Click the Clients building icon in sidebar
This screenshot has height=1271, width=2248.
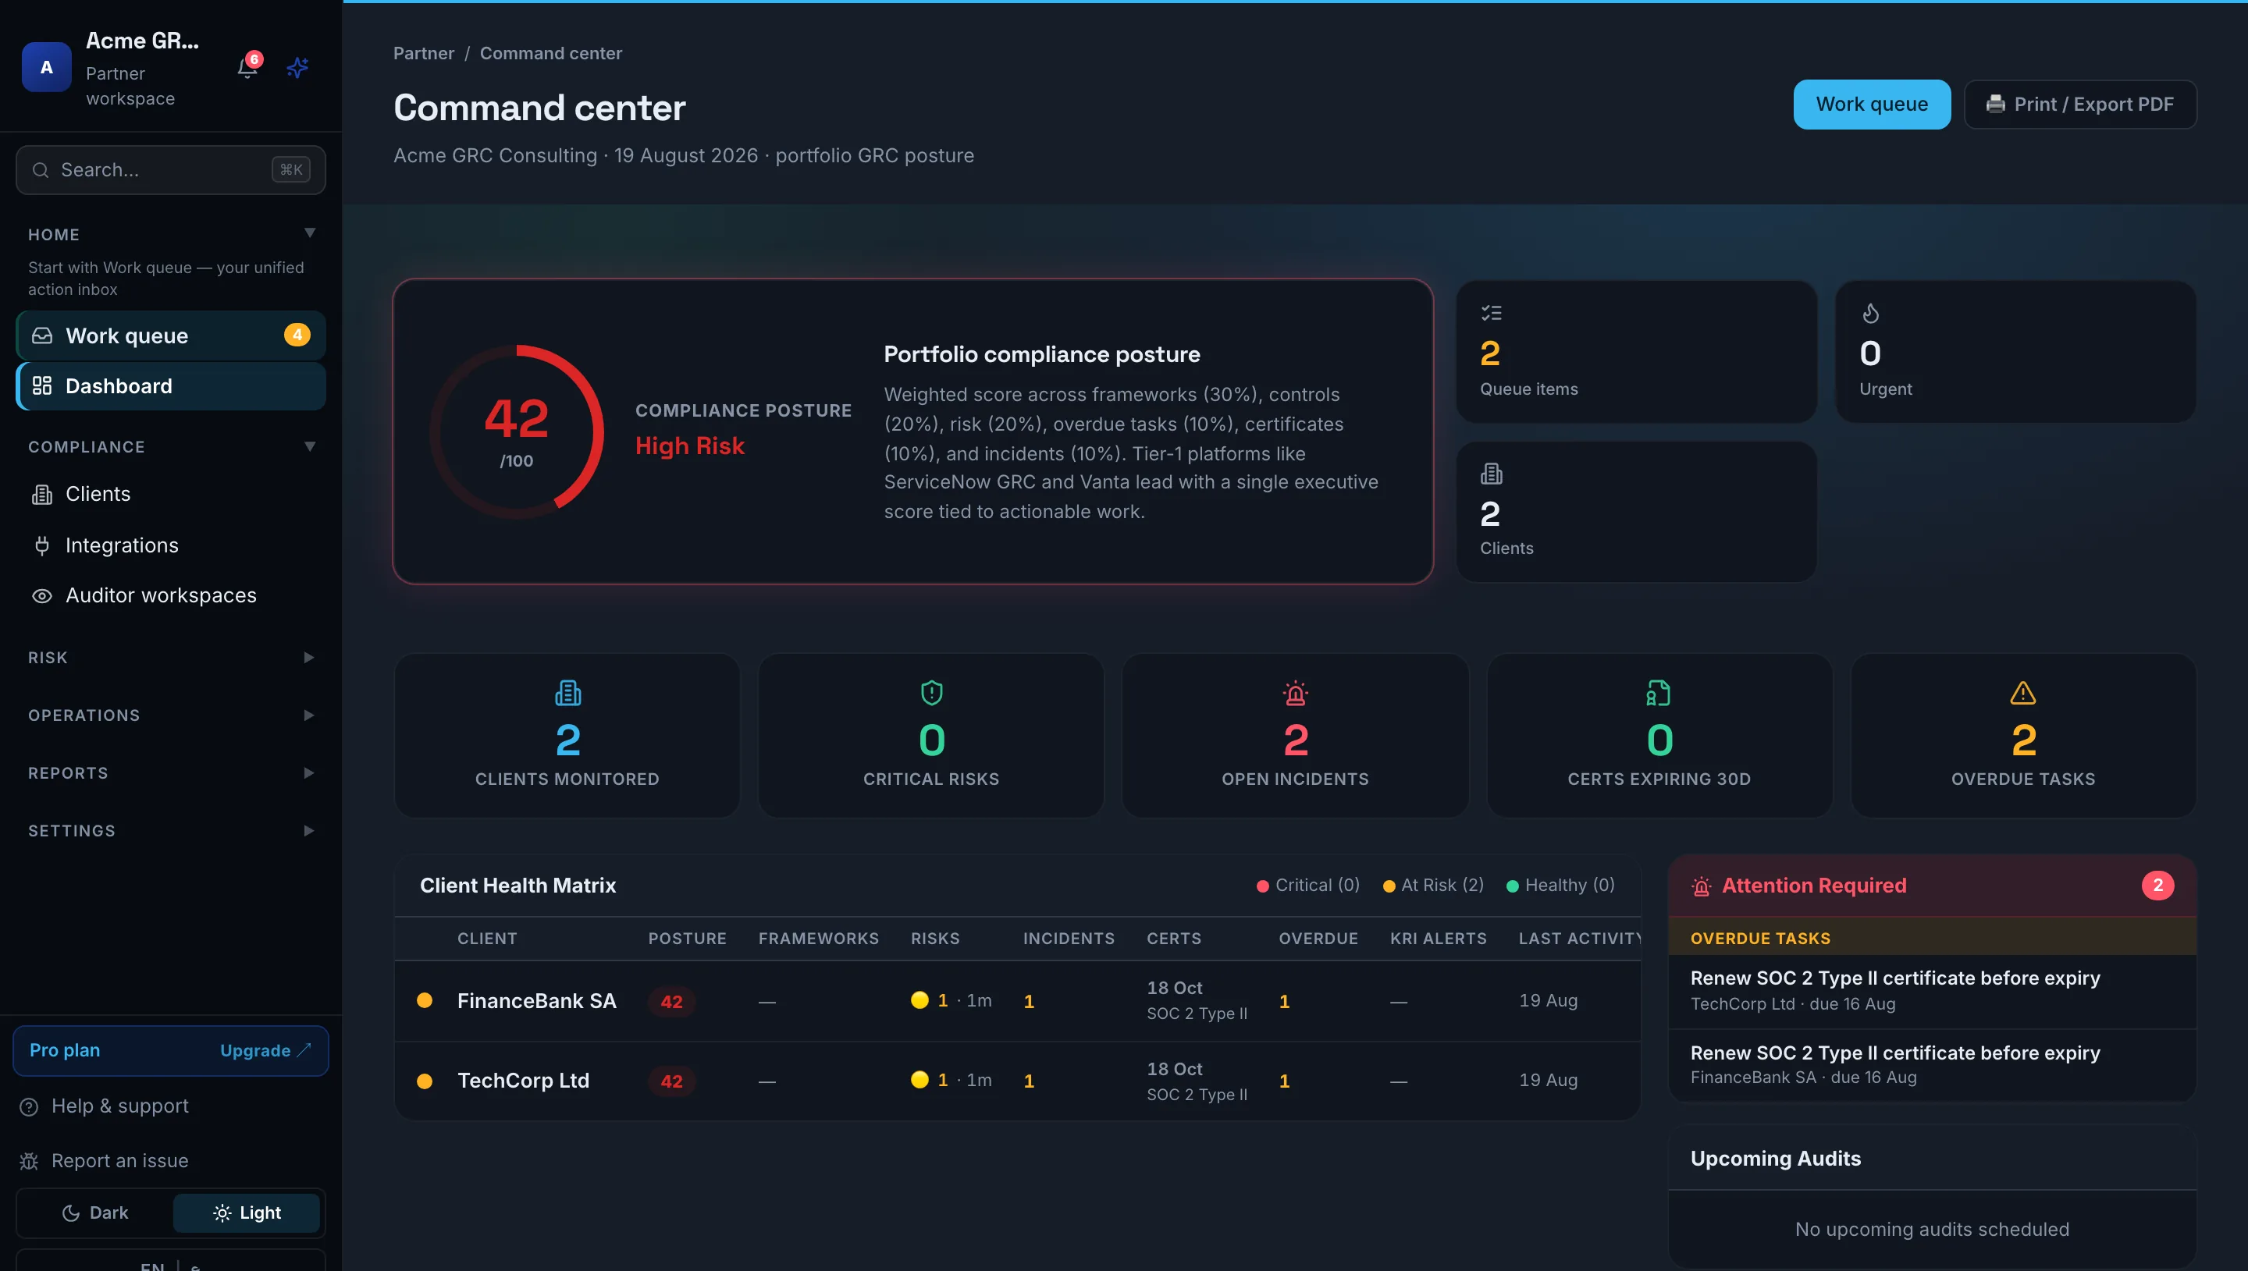[42, 494]
